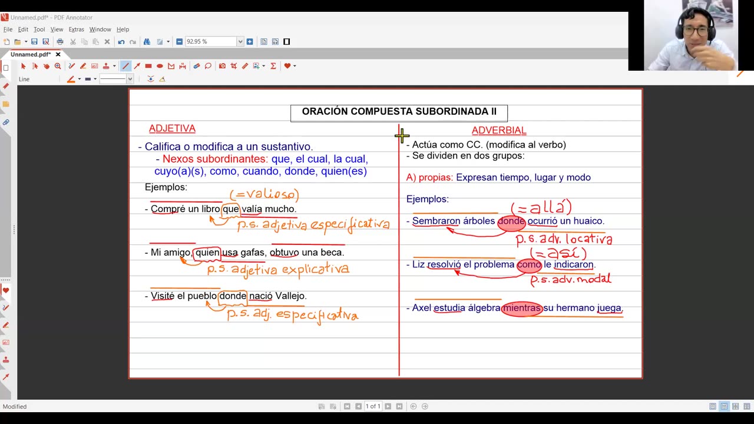754x424 pixels.
Task: Pick the Lasso selection tool
Action: coord(208,66)
